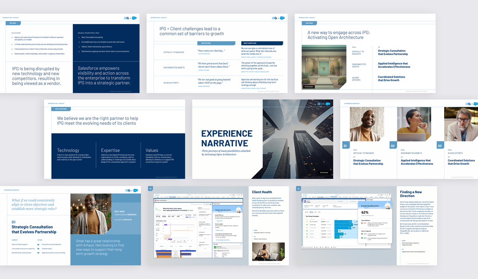Click the 02 badge under the second portrait
Screen dimensions: 478x279
click(393, 145)
